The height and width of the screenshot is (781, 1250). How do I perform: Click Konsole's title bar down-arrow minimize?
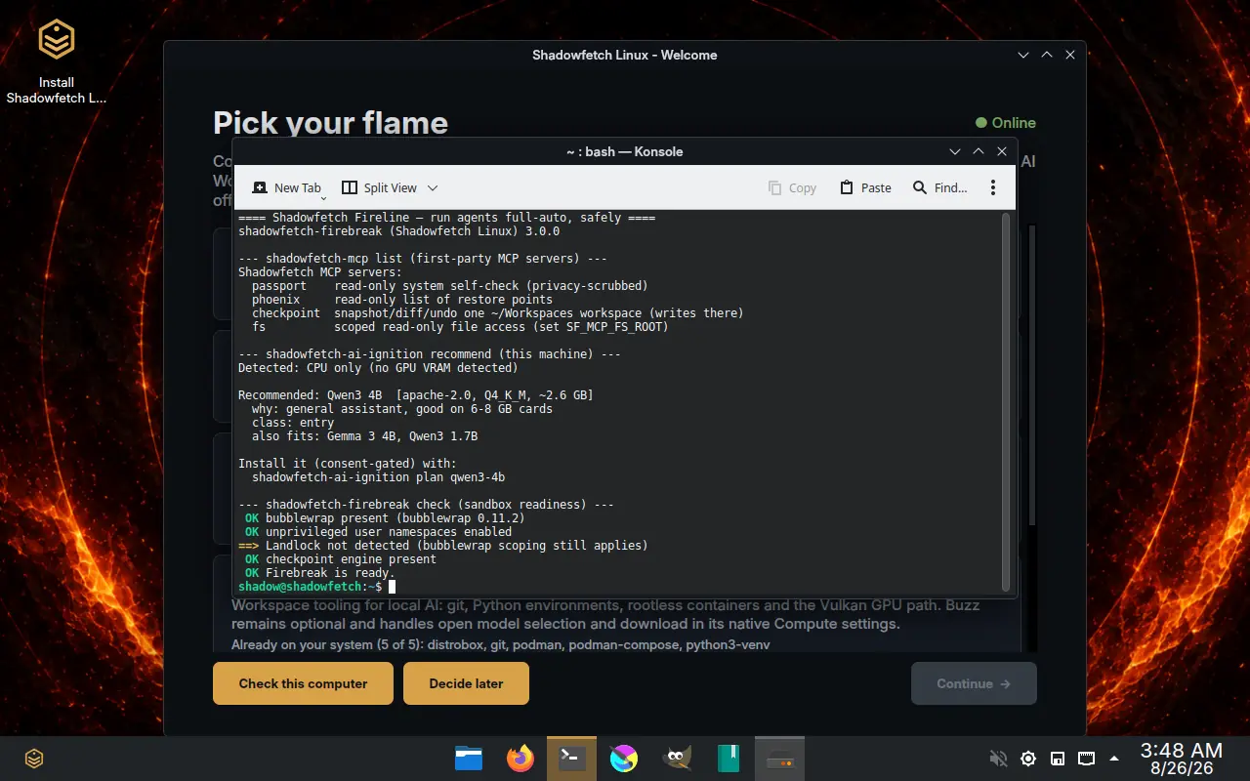(x=955, y=151)
